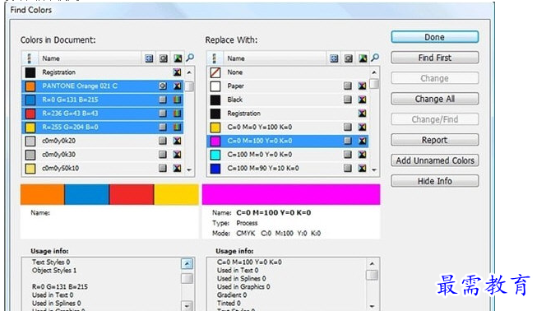Viewport: 537px width, 311px height.
Task: Click the spot icon in PANTONE Orange 021 C row
Action: 163,86
